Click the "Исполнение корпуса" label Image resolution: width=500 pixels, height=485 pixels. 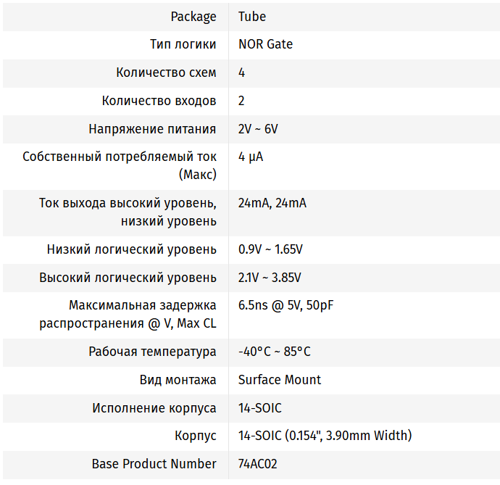tap(154, 408)
